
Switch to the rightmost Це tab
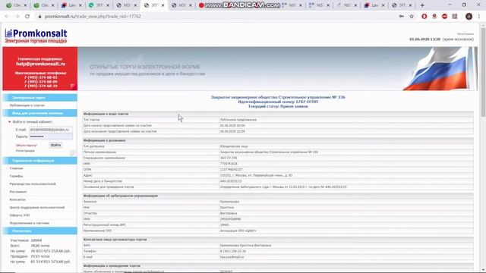click(374, 5)
